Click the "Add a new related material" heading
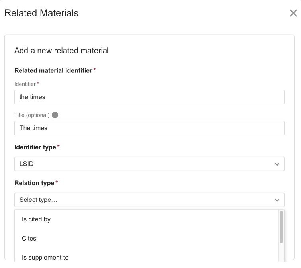 coord(61,51)
